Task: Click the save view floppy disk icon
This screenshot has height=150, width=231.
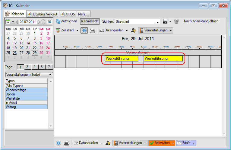Action: pos(165,21)
